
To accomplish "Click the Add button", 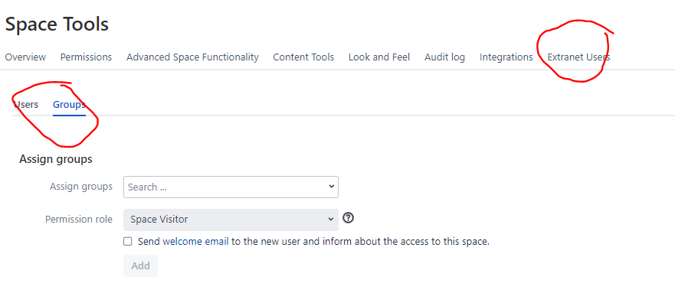I will coord(140,266).
